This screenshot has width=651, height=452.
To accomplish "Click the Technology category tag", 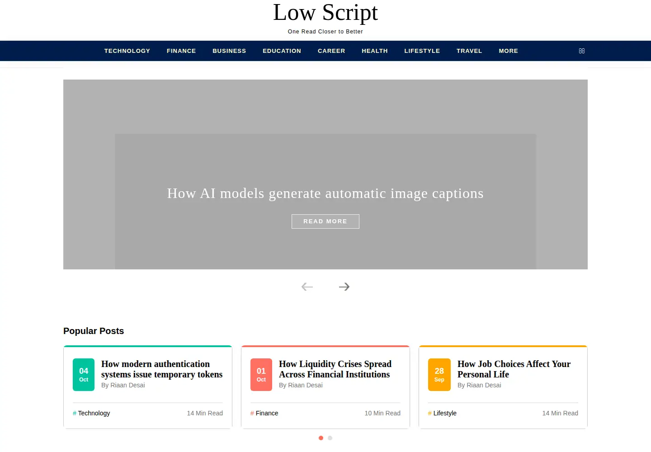I will point(91,413).
